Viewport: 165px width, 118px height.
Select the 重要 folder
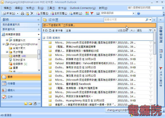coord(16,68)
